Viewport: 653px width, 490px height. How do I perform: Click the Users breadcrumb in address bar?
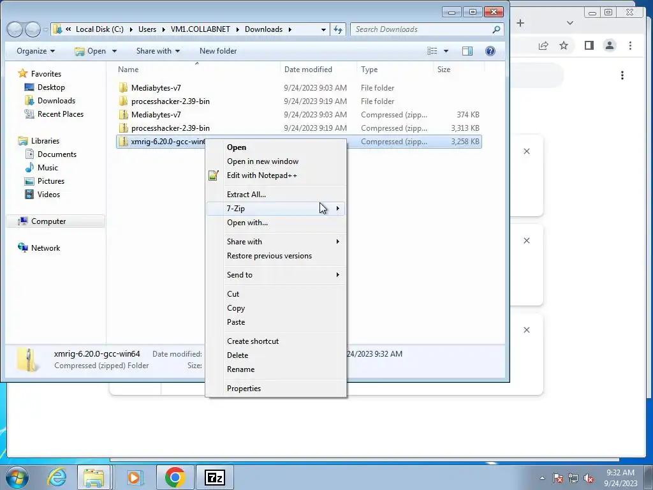pyautogui.click(x=147, y=29)
